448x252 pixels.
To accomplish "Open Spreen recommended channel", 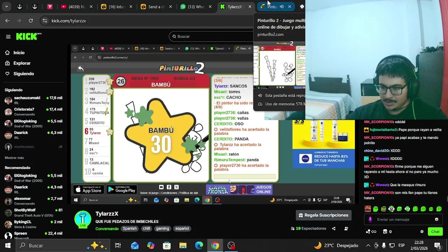I will point(33,235).
